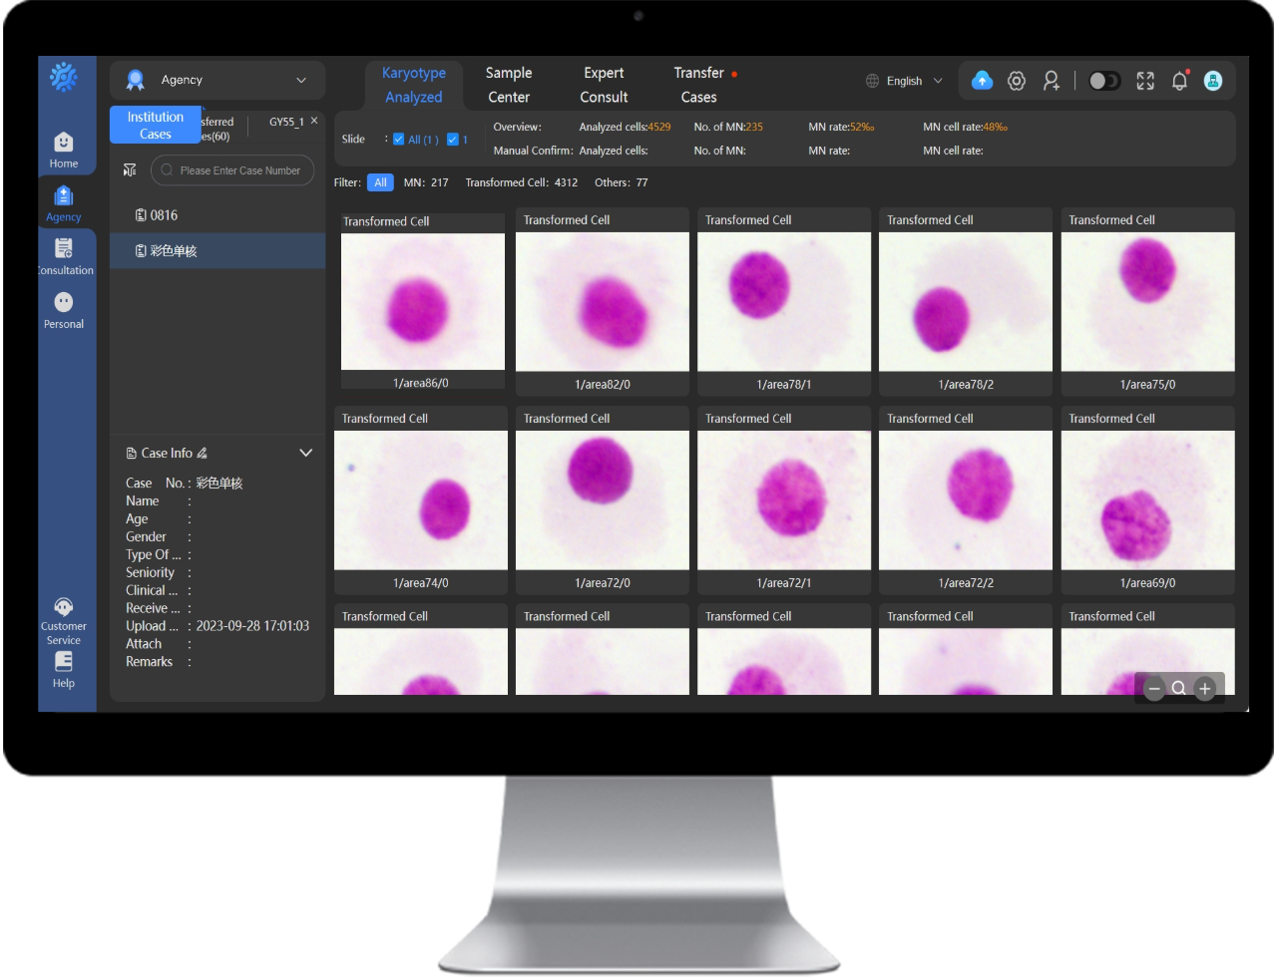The image size is (1277, 977).
Task: Edit Case Info with pencil icon
Action: (203, 454)
